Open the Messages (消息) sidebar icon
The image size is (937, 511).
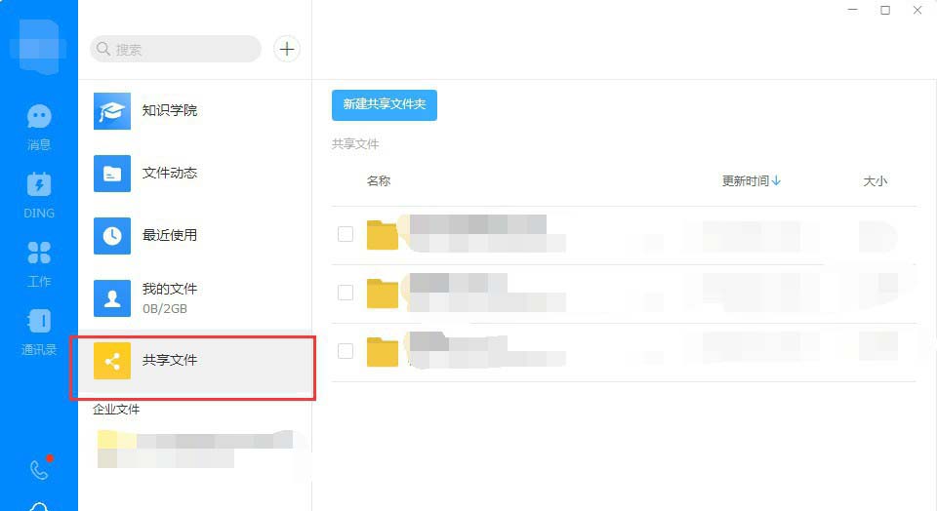click(x=39, y=119)
